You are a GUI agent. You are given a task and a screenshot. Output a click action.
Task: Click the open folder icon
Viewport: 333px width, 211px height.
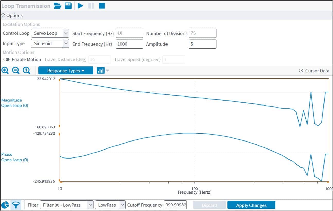(57, 6)
